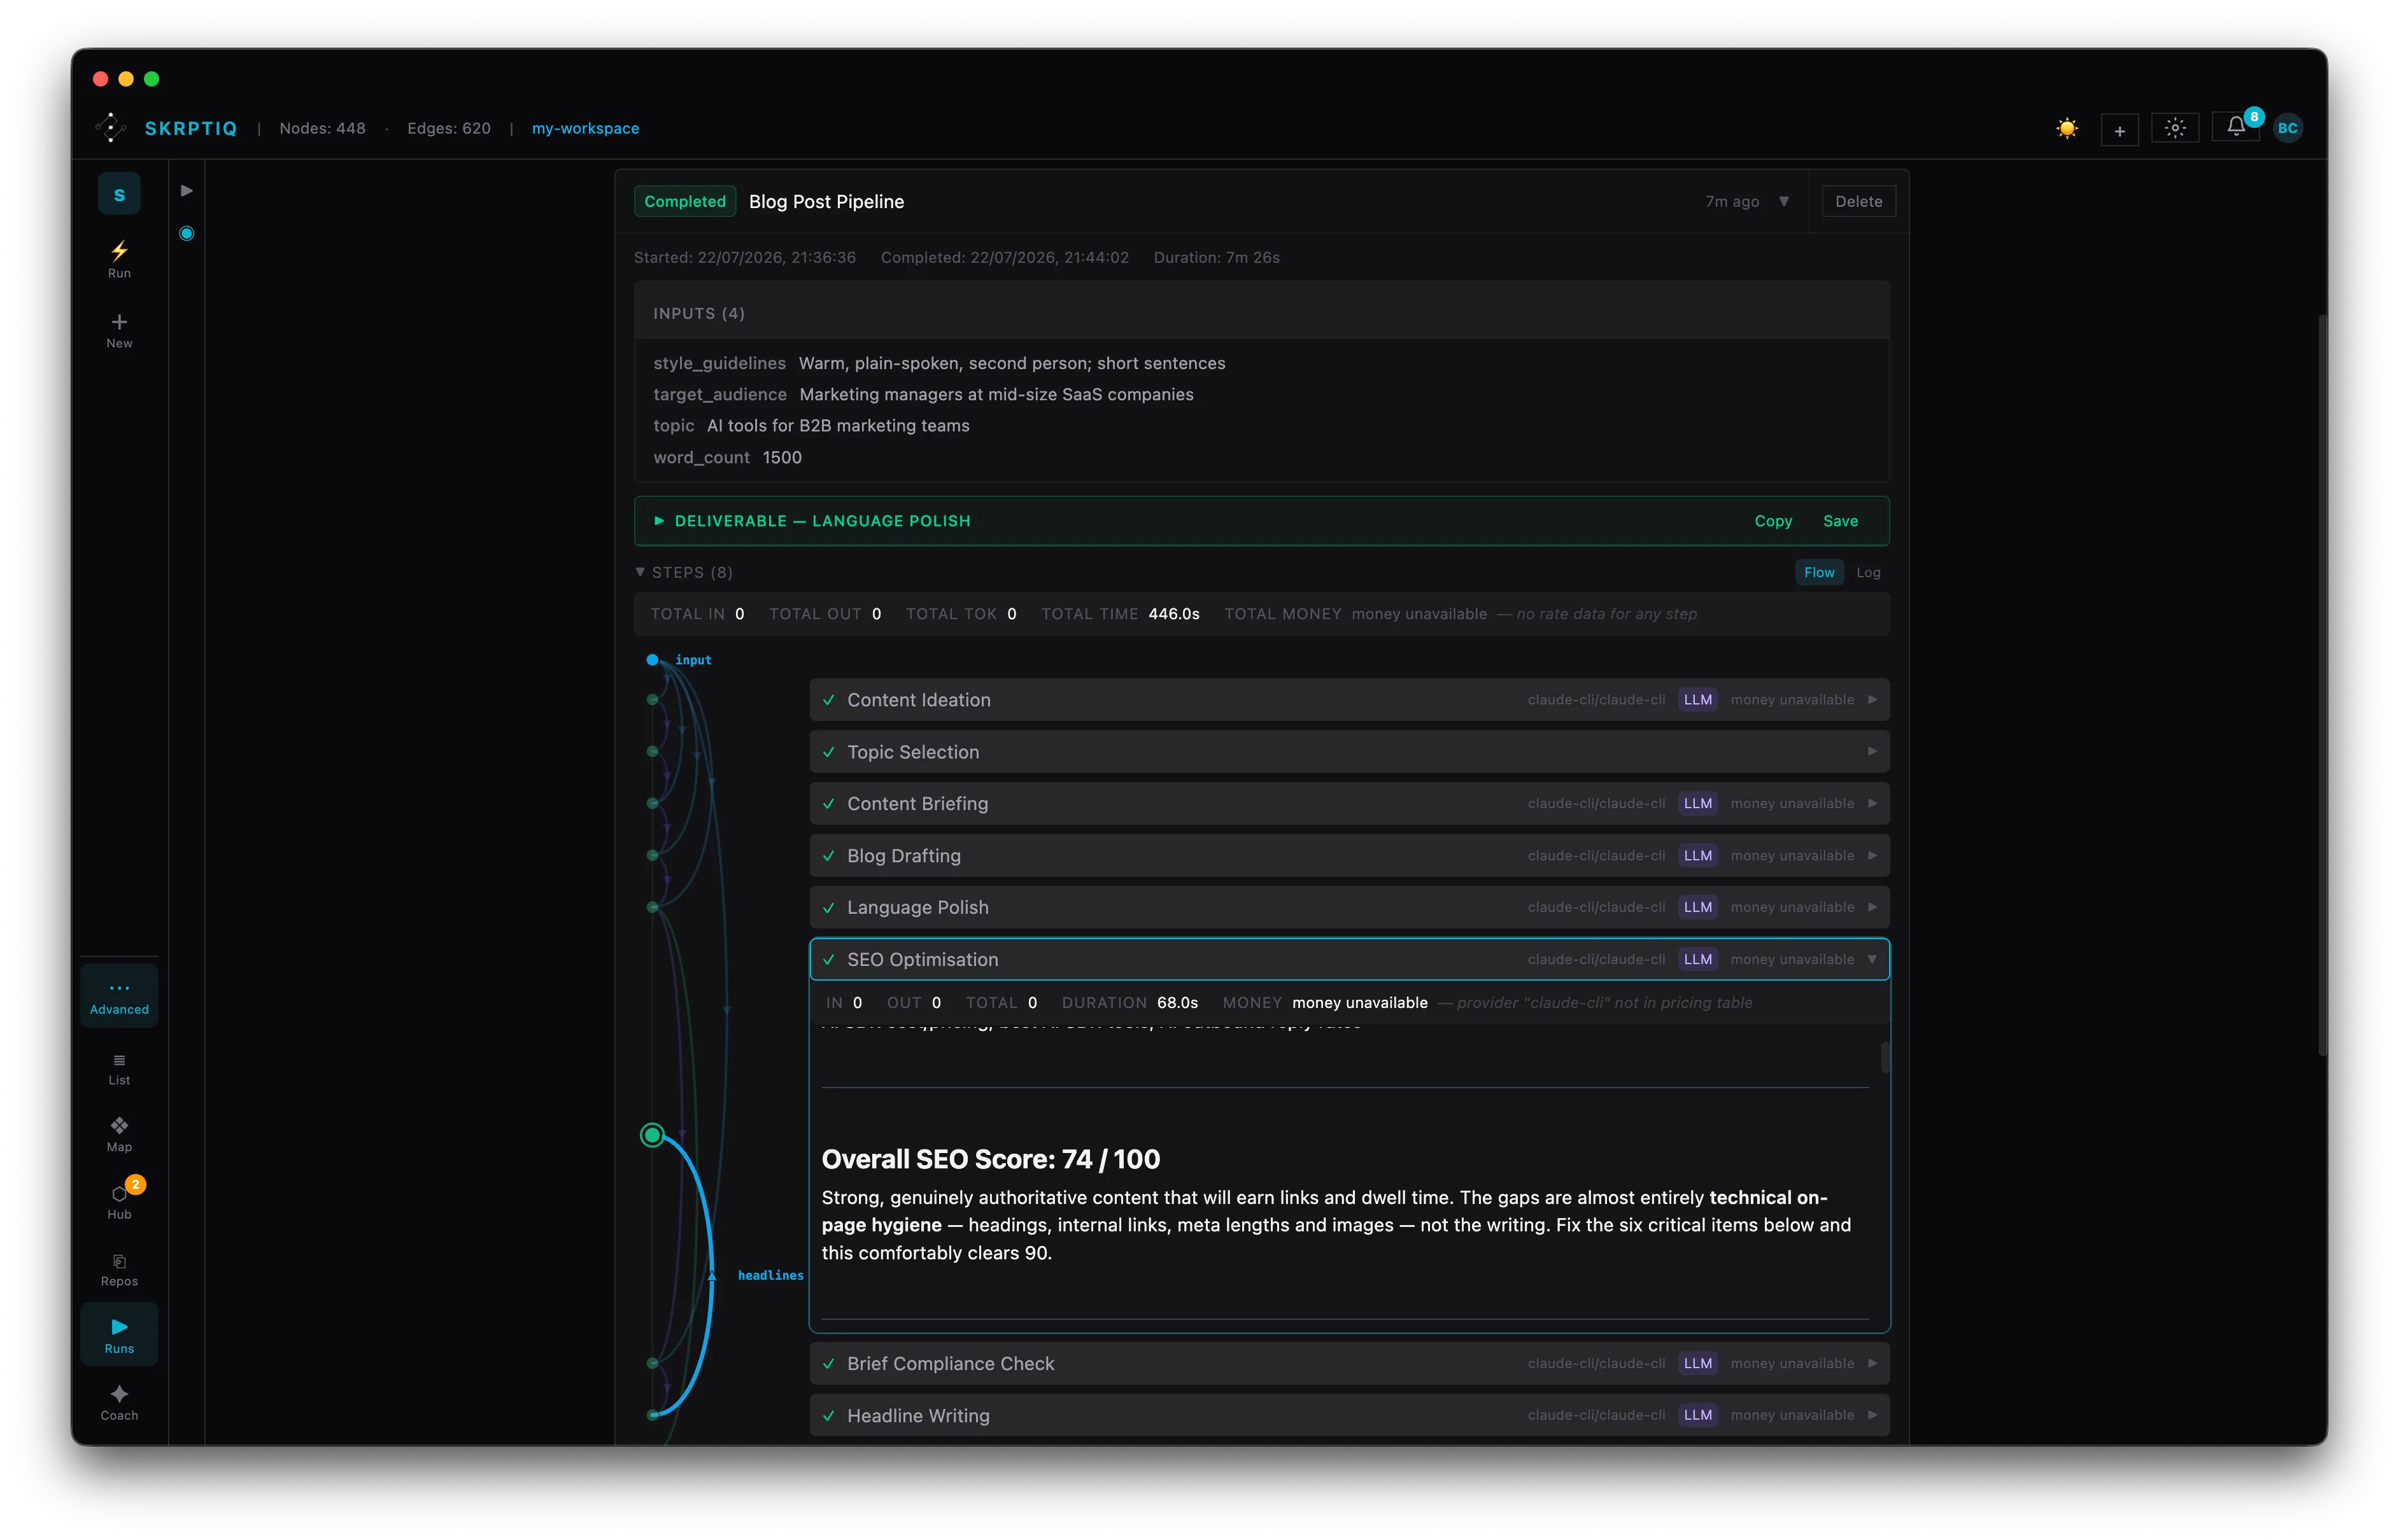Open the Runs view in the sidebar
Screen dimensions: 2399x1540
(x=119, y=1335)
